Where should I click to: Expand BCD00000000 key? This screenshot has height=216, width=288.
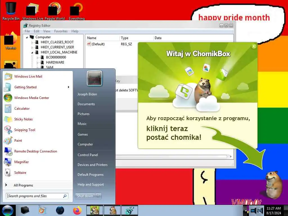point(37,57)
